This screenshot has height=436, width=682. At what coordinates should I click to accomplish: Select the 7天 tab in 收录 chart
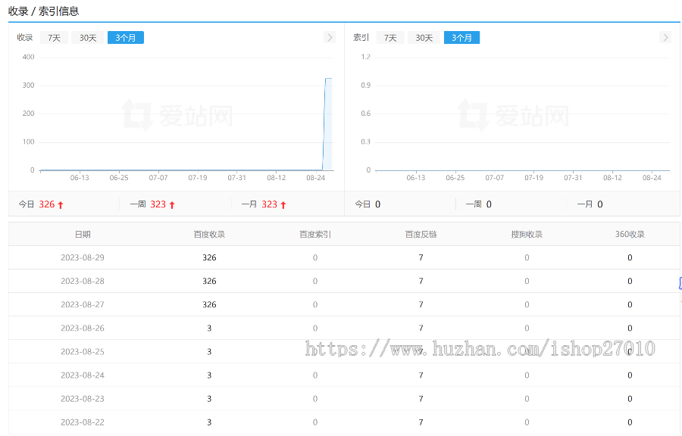(x=54, y=38)
